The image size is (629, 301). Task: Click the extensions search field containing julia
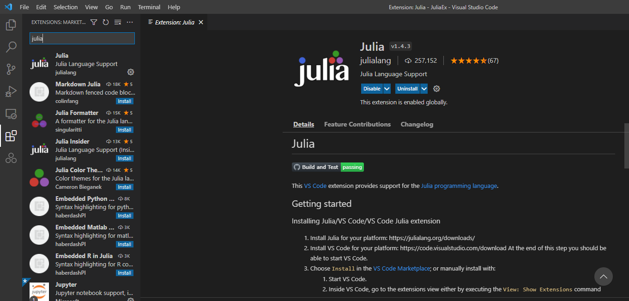[x=82, y=38]
